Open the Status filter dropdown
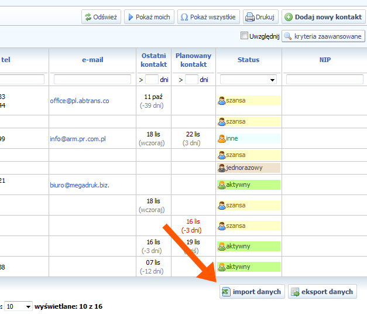The height and width of the screenshot is (314, 367). pyautogui.click(x=248, y=80)
